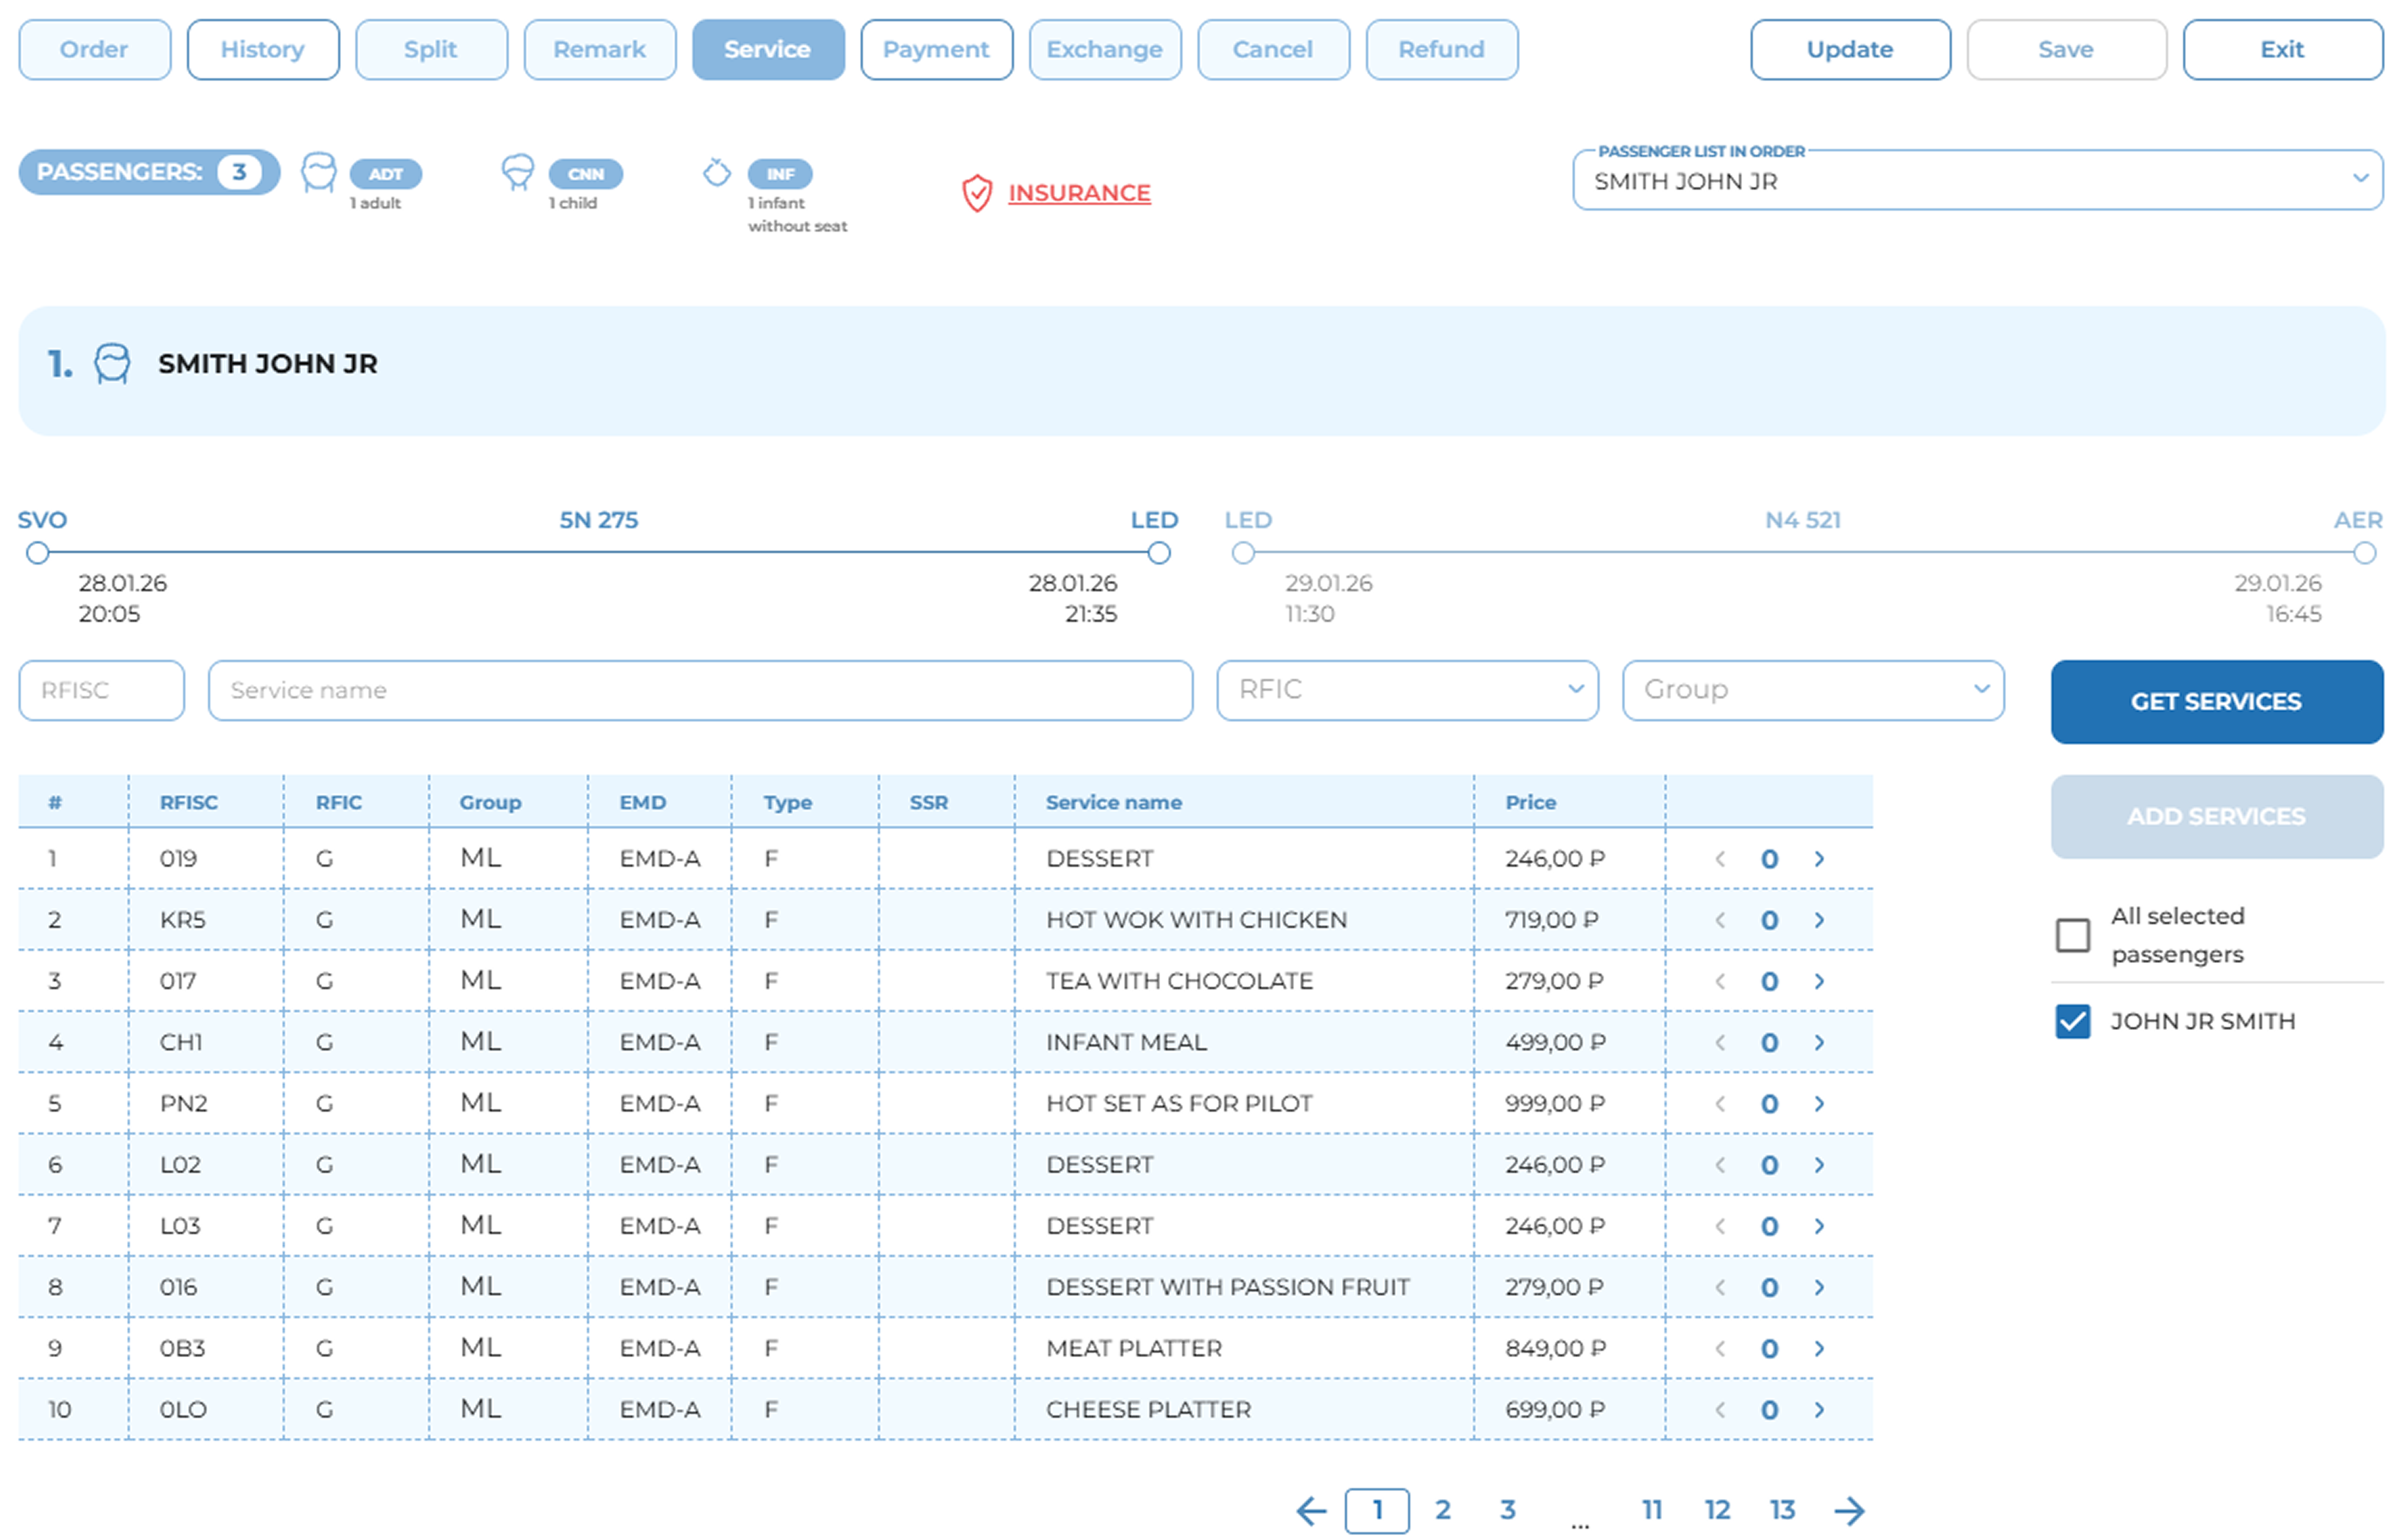Open the History tab
Image resolution: width=2401 pixels, height=1540 pixels.
pyautogui.click(x=262, y=50)
